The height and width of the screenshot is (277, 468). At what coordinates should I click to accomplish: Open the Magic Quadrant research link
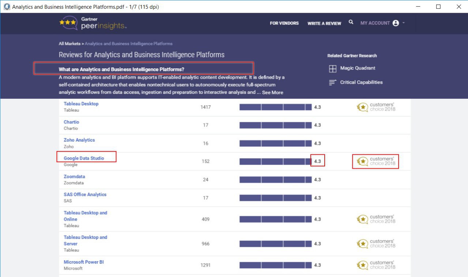click(358, 68)
